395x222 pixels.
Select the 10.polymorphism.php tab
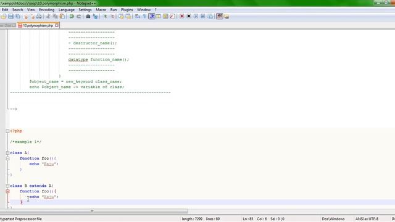pyautogui.click(x=38, y=25)
